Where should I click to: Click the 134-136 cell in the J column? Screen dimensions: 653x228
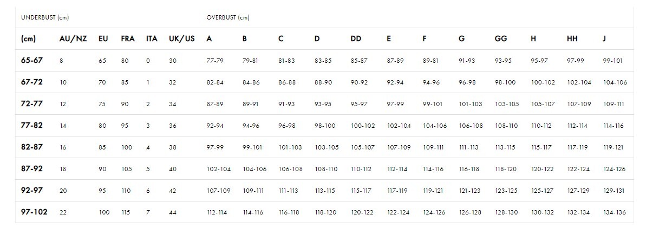[614, 212]
